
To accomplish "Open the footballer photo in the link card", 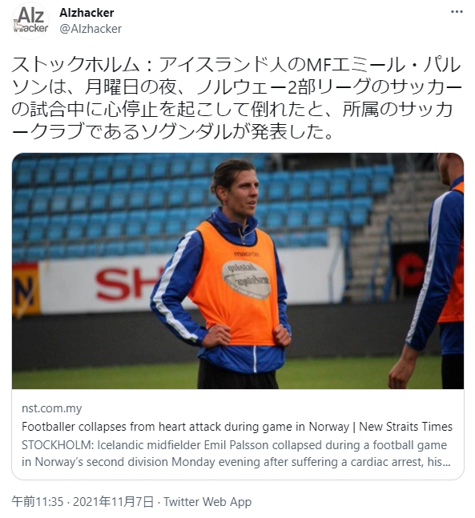I will click(x=238, y=271).
